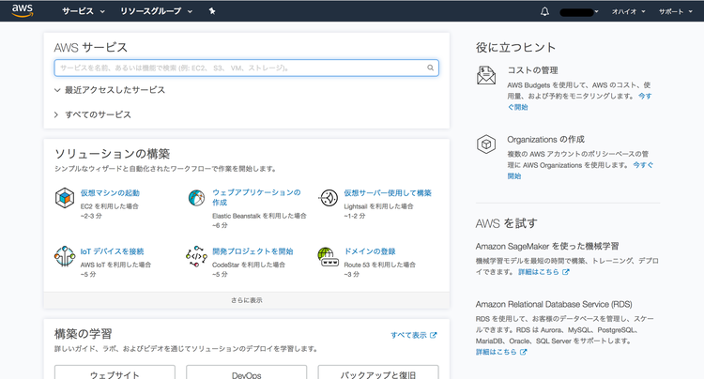704x379 pixels.
Task: Click external-link icon beside RDS 詳細はこちら
Action: 523,352
